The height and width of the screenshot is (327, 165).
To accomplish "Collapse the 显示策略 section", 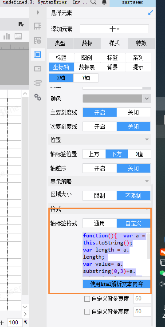I will click(147, 181).
